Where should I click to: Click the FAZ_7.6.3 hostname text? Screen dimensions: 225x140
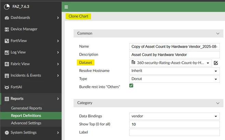coord(21,6)
